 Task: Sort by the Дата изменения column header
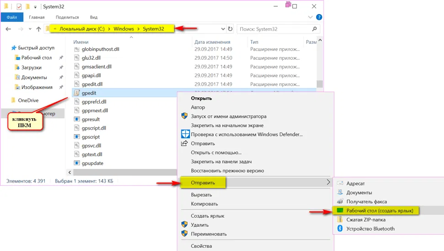click(212, 42)
